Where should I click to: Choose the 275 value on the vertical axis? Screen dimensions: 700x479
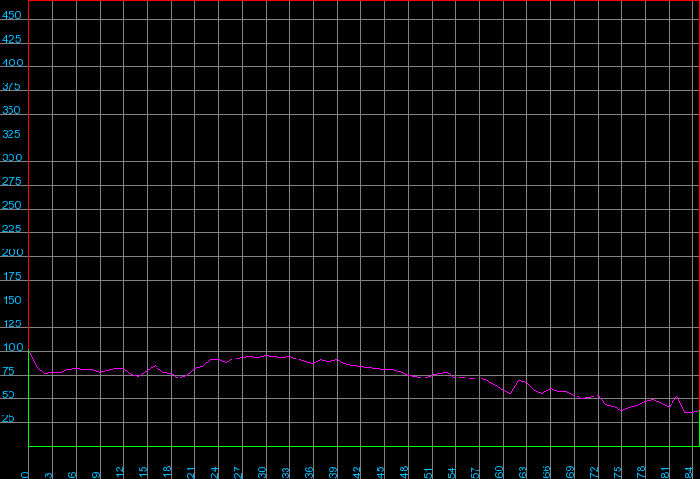(x=11, y=181)
